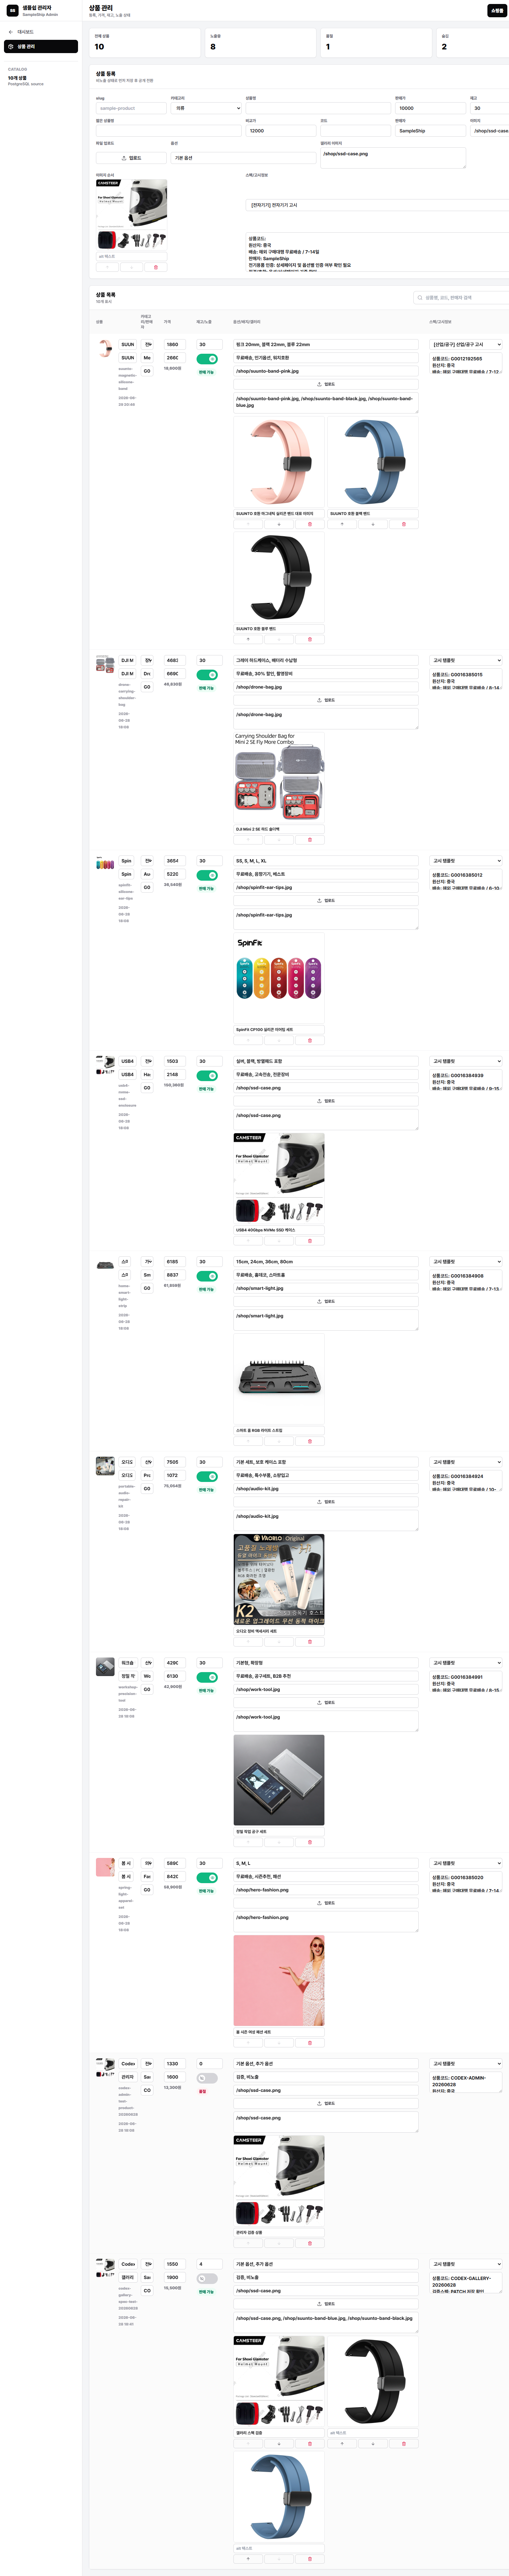The height and width of the screenshot is (2576, 509).
Task: Delete the audio karaoke kit image
Action: [x=310, y=1642]
